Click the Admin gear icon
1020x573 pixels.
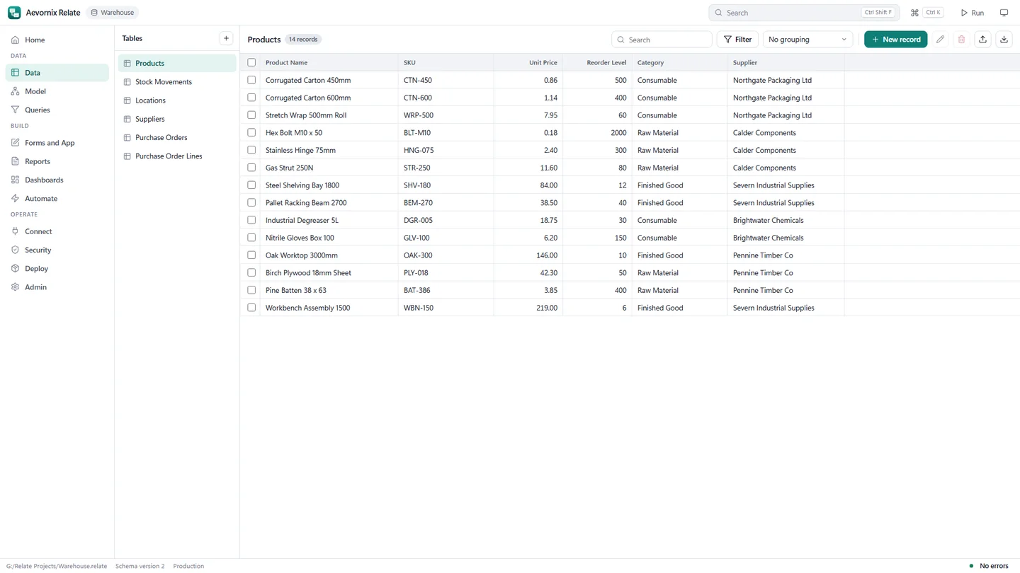pyautogui.click(x=15, y=287)
